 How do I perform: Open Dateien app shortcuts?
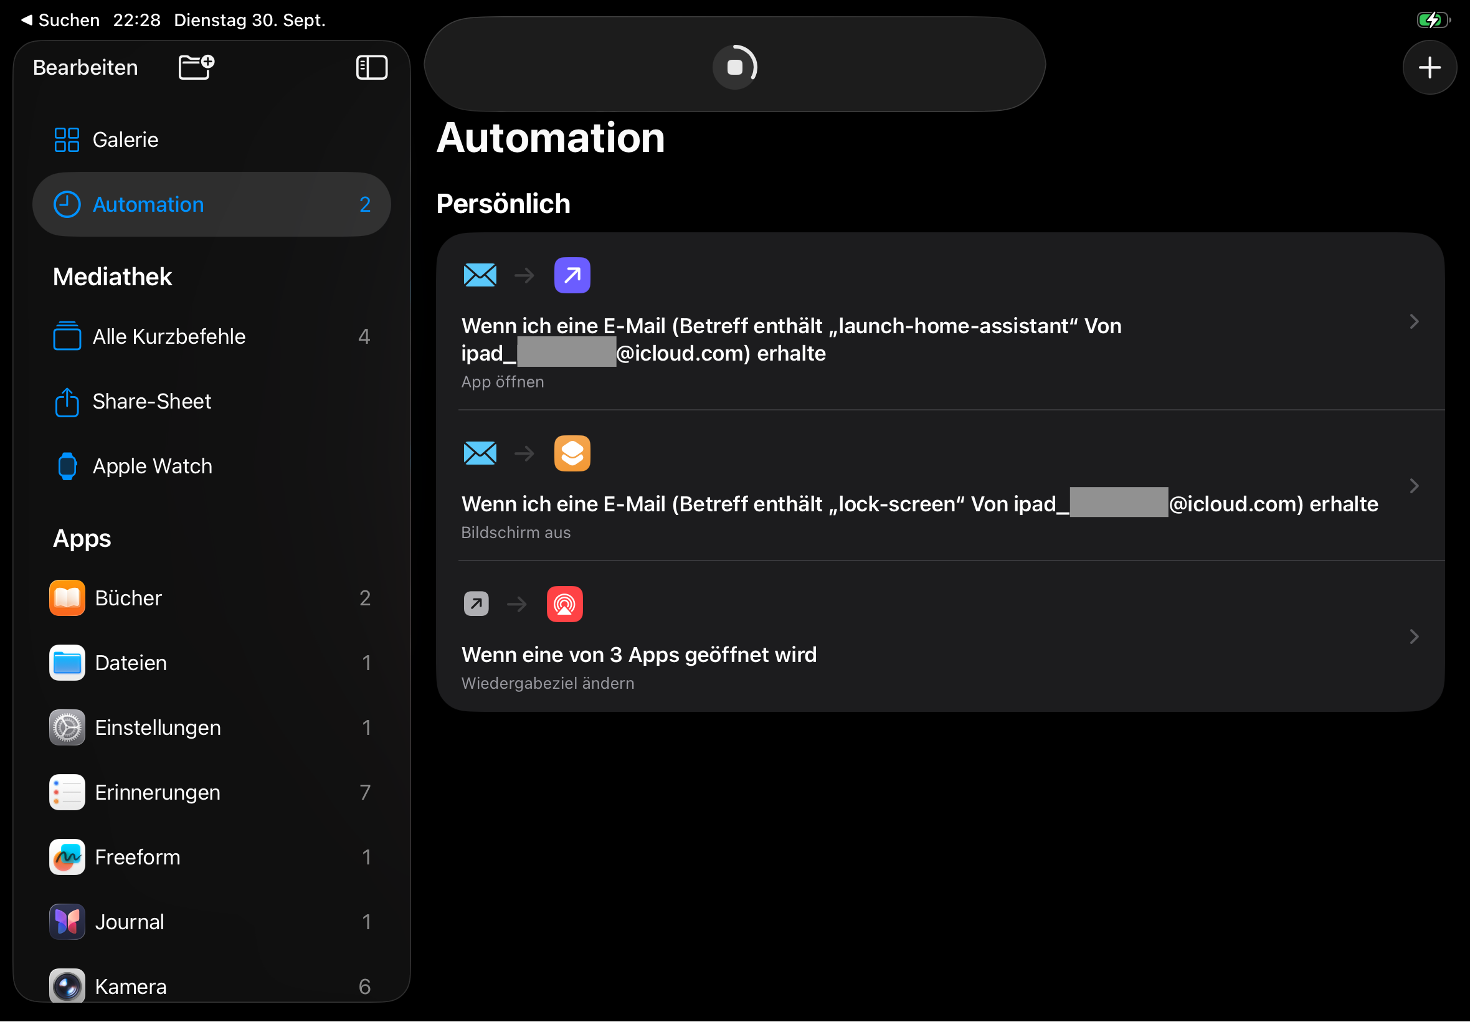pyautogui.click(x=131, y=662)
